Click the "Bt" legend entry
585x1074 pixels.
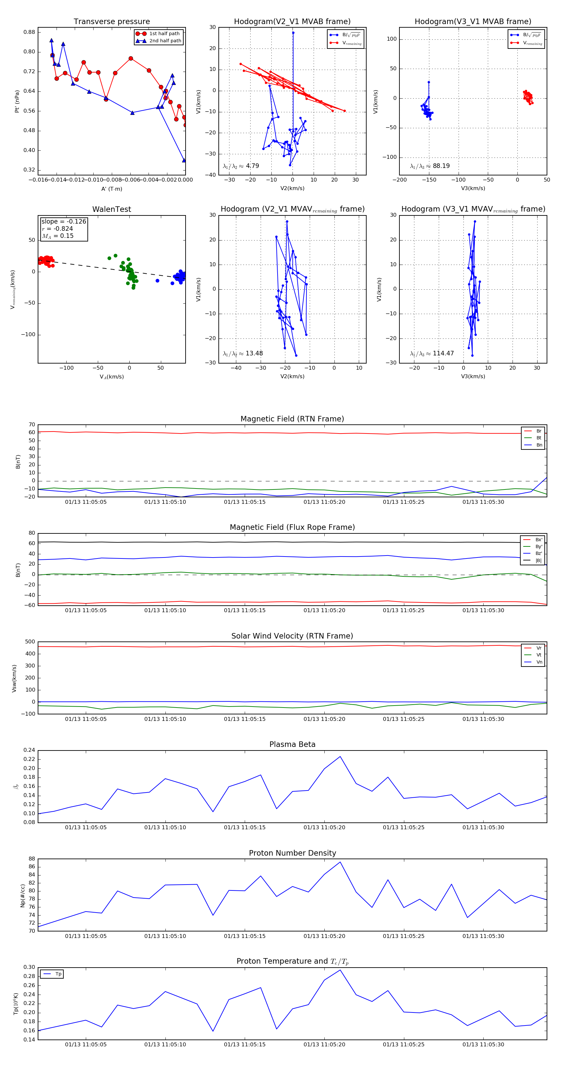click(533, 438)
